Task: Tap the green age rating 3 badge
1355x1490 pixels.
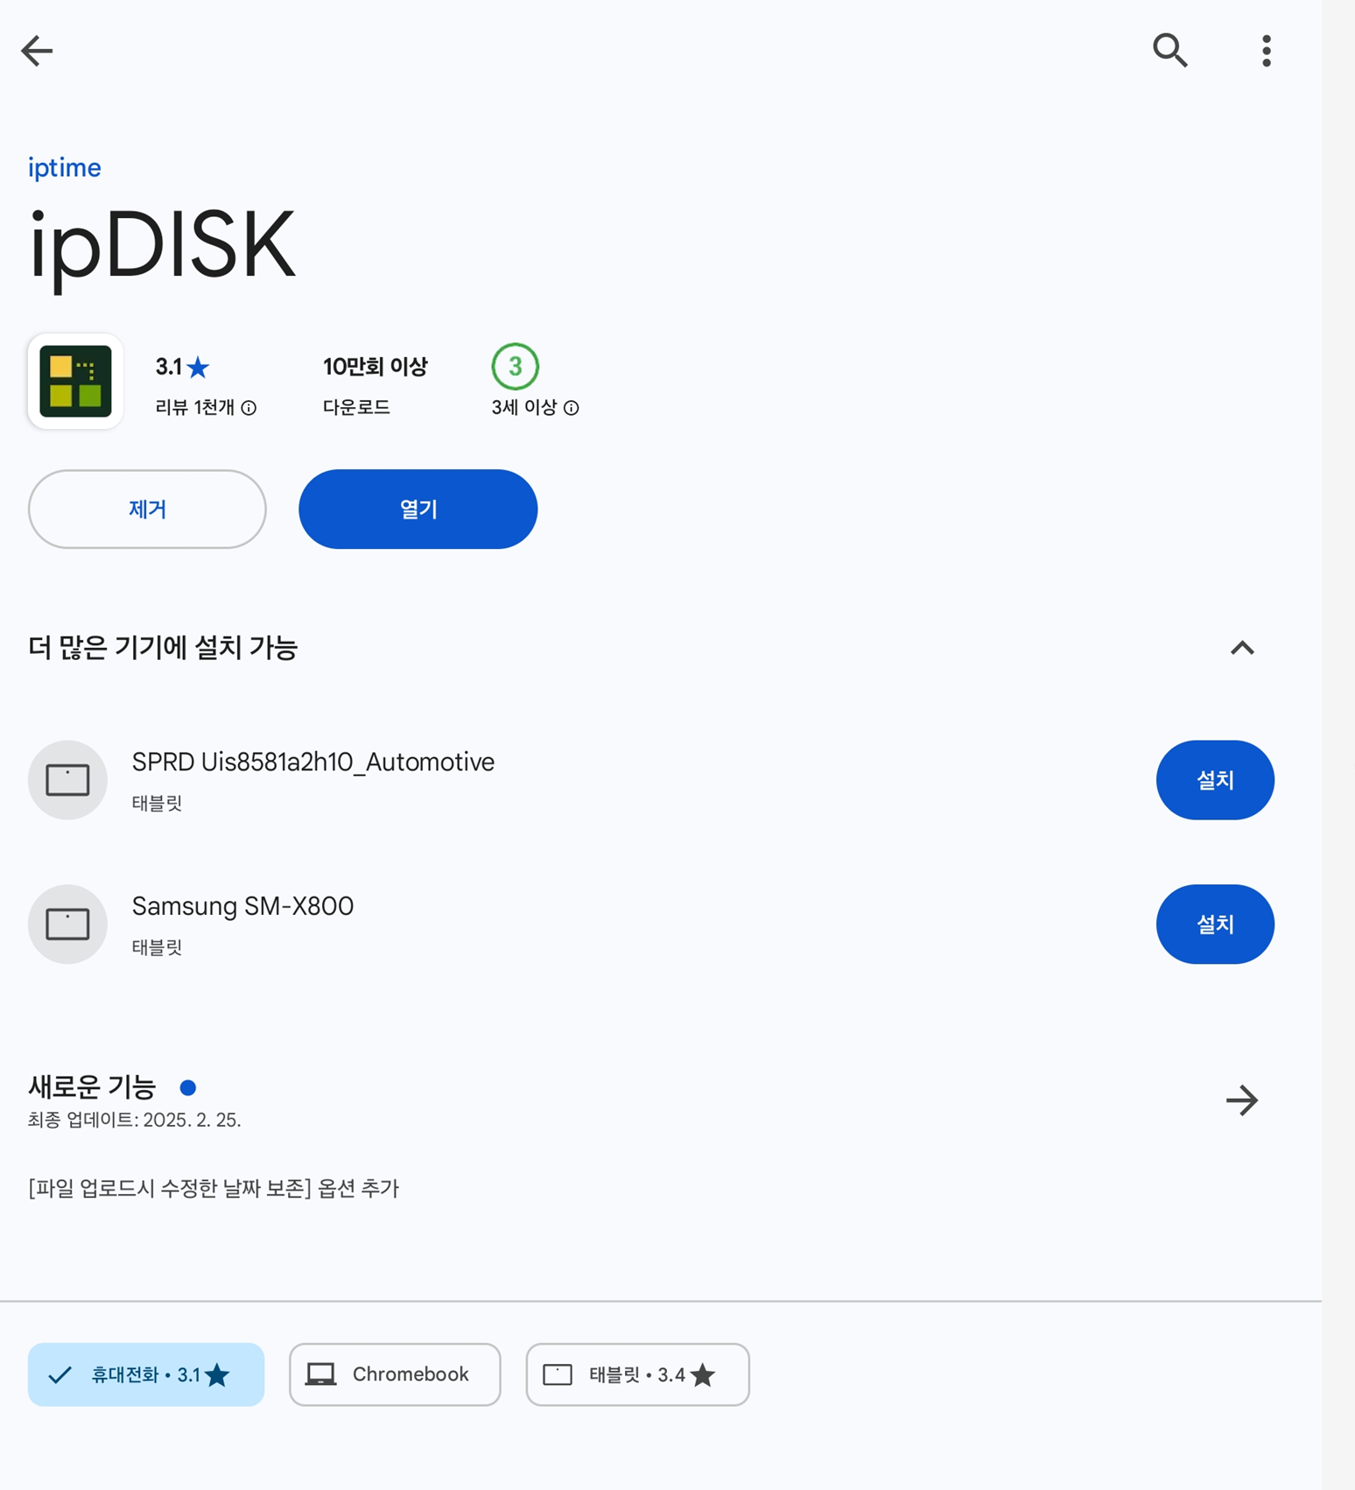Action: [x=515, y=366]
